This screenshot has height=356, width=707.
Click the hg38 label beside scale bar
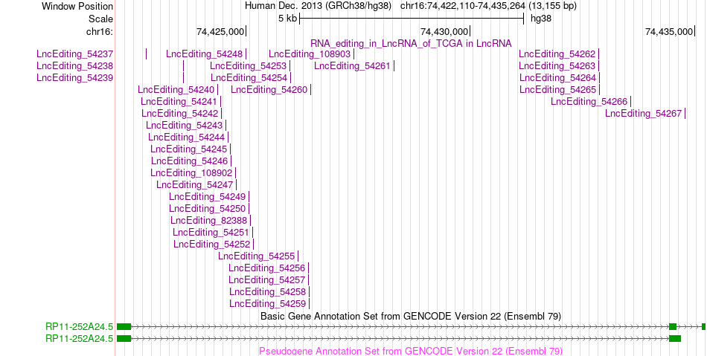click(x=540, y=19)
